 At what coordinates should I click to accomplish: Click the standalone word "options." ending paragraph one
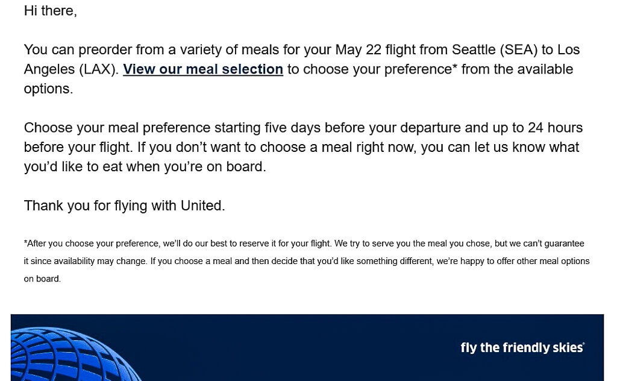pos(48,89)
